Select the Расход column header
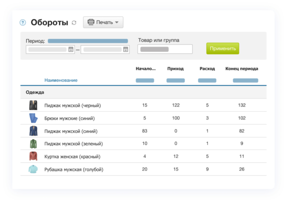The image size is (287, 203). (207, 68)
